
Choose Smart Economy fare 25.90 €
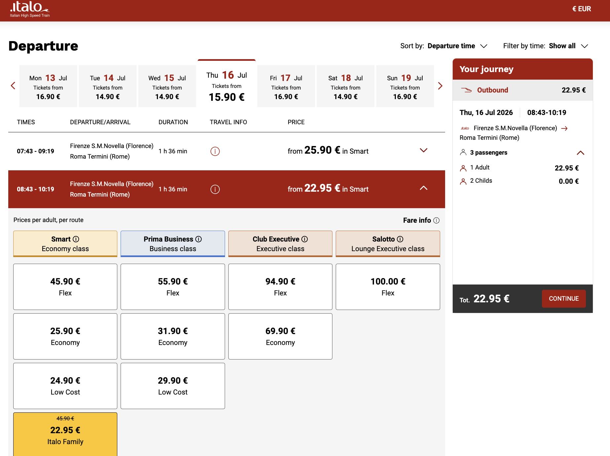coord(65,336)
